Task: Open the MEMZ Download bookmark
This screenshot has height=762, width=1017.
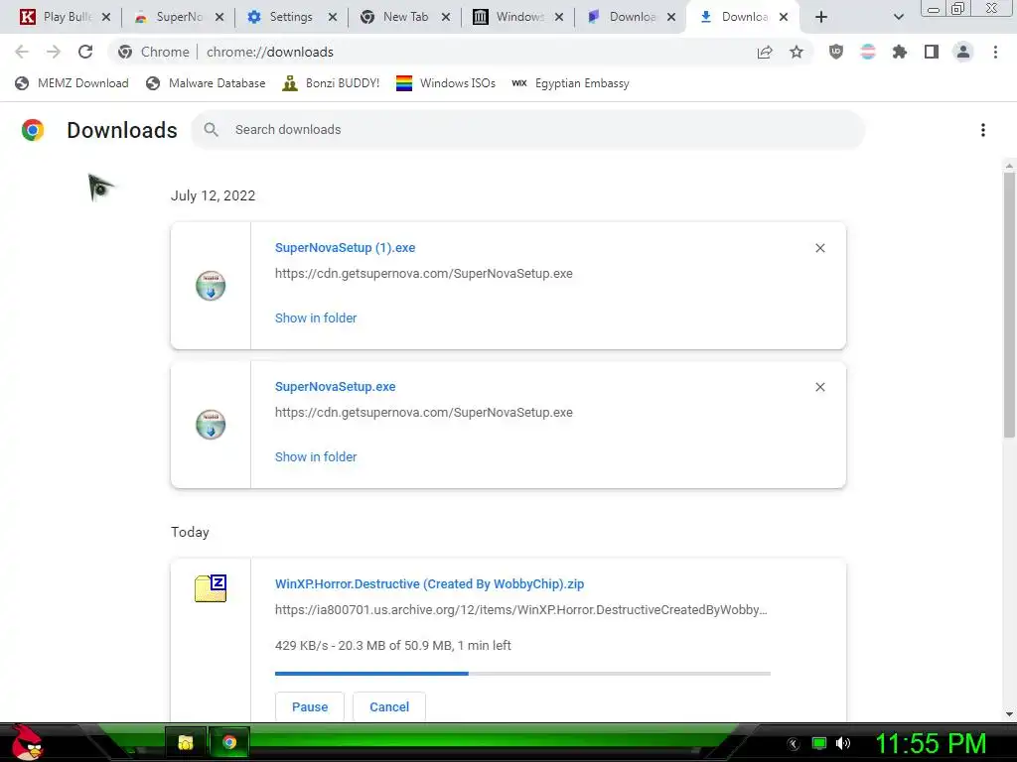Action: 72,83
